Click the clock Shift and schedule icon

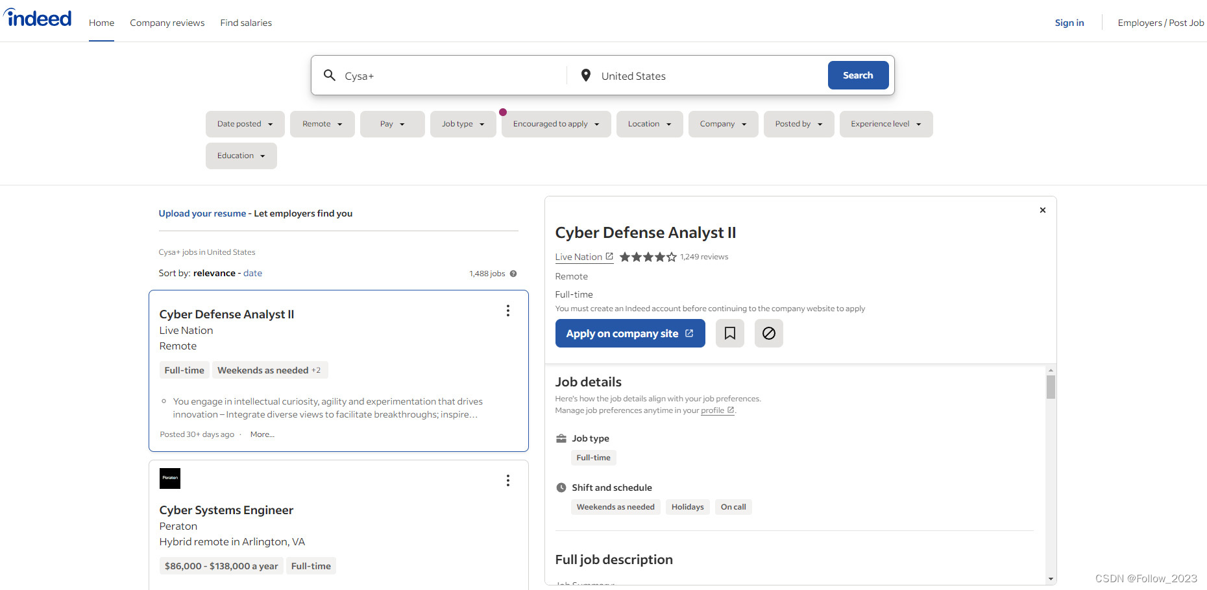coord(561,488)
